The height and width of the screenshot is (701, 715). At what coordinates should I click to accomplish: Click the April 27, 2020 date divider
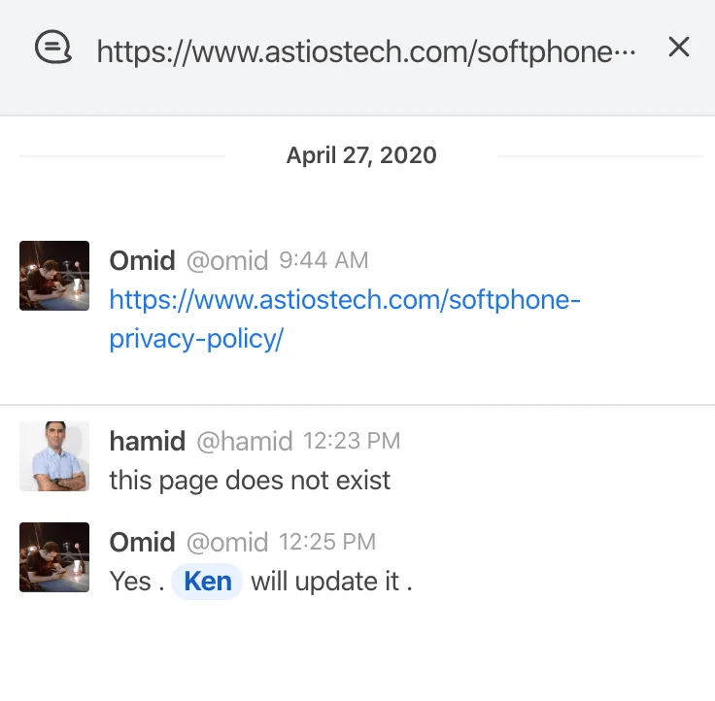tap(361, 155)
